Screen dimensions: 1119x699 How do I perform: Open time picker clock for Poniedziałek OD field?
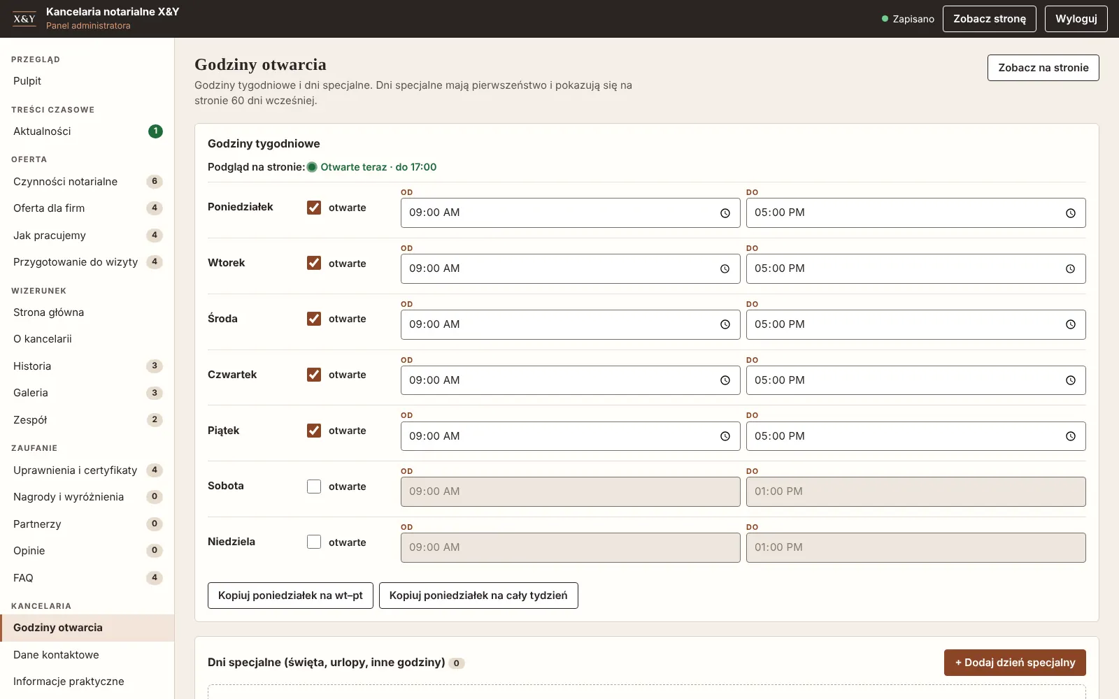click(x=725, y=213)
